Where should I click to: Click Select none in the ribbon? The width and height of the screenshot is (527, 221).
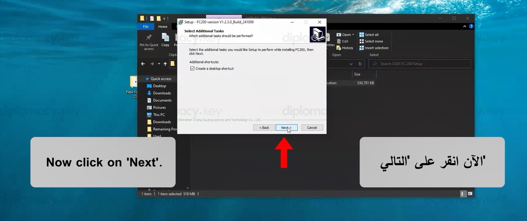371,41
